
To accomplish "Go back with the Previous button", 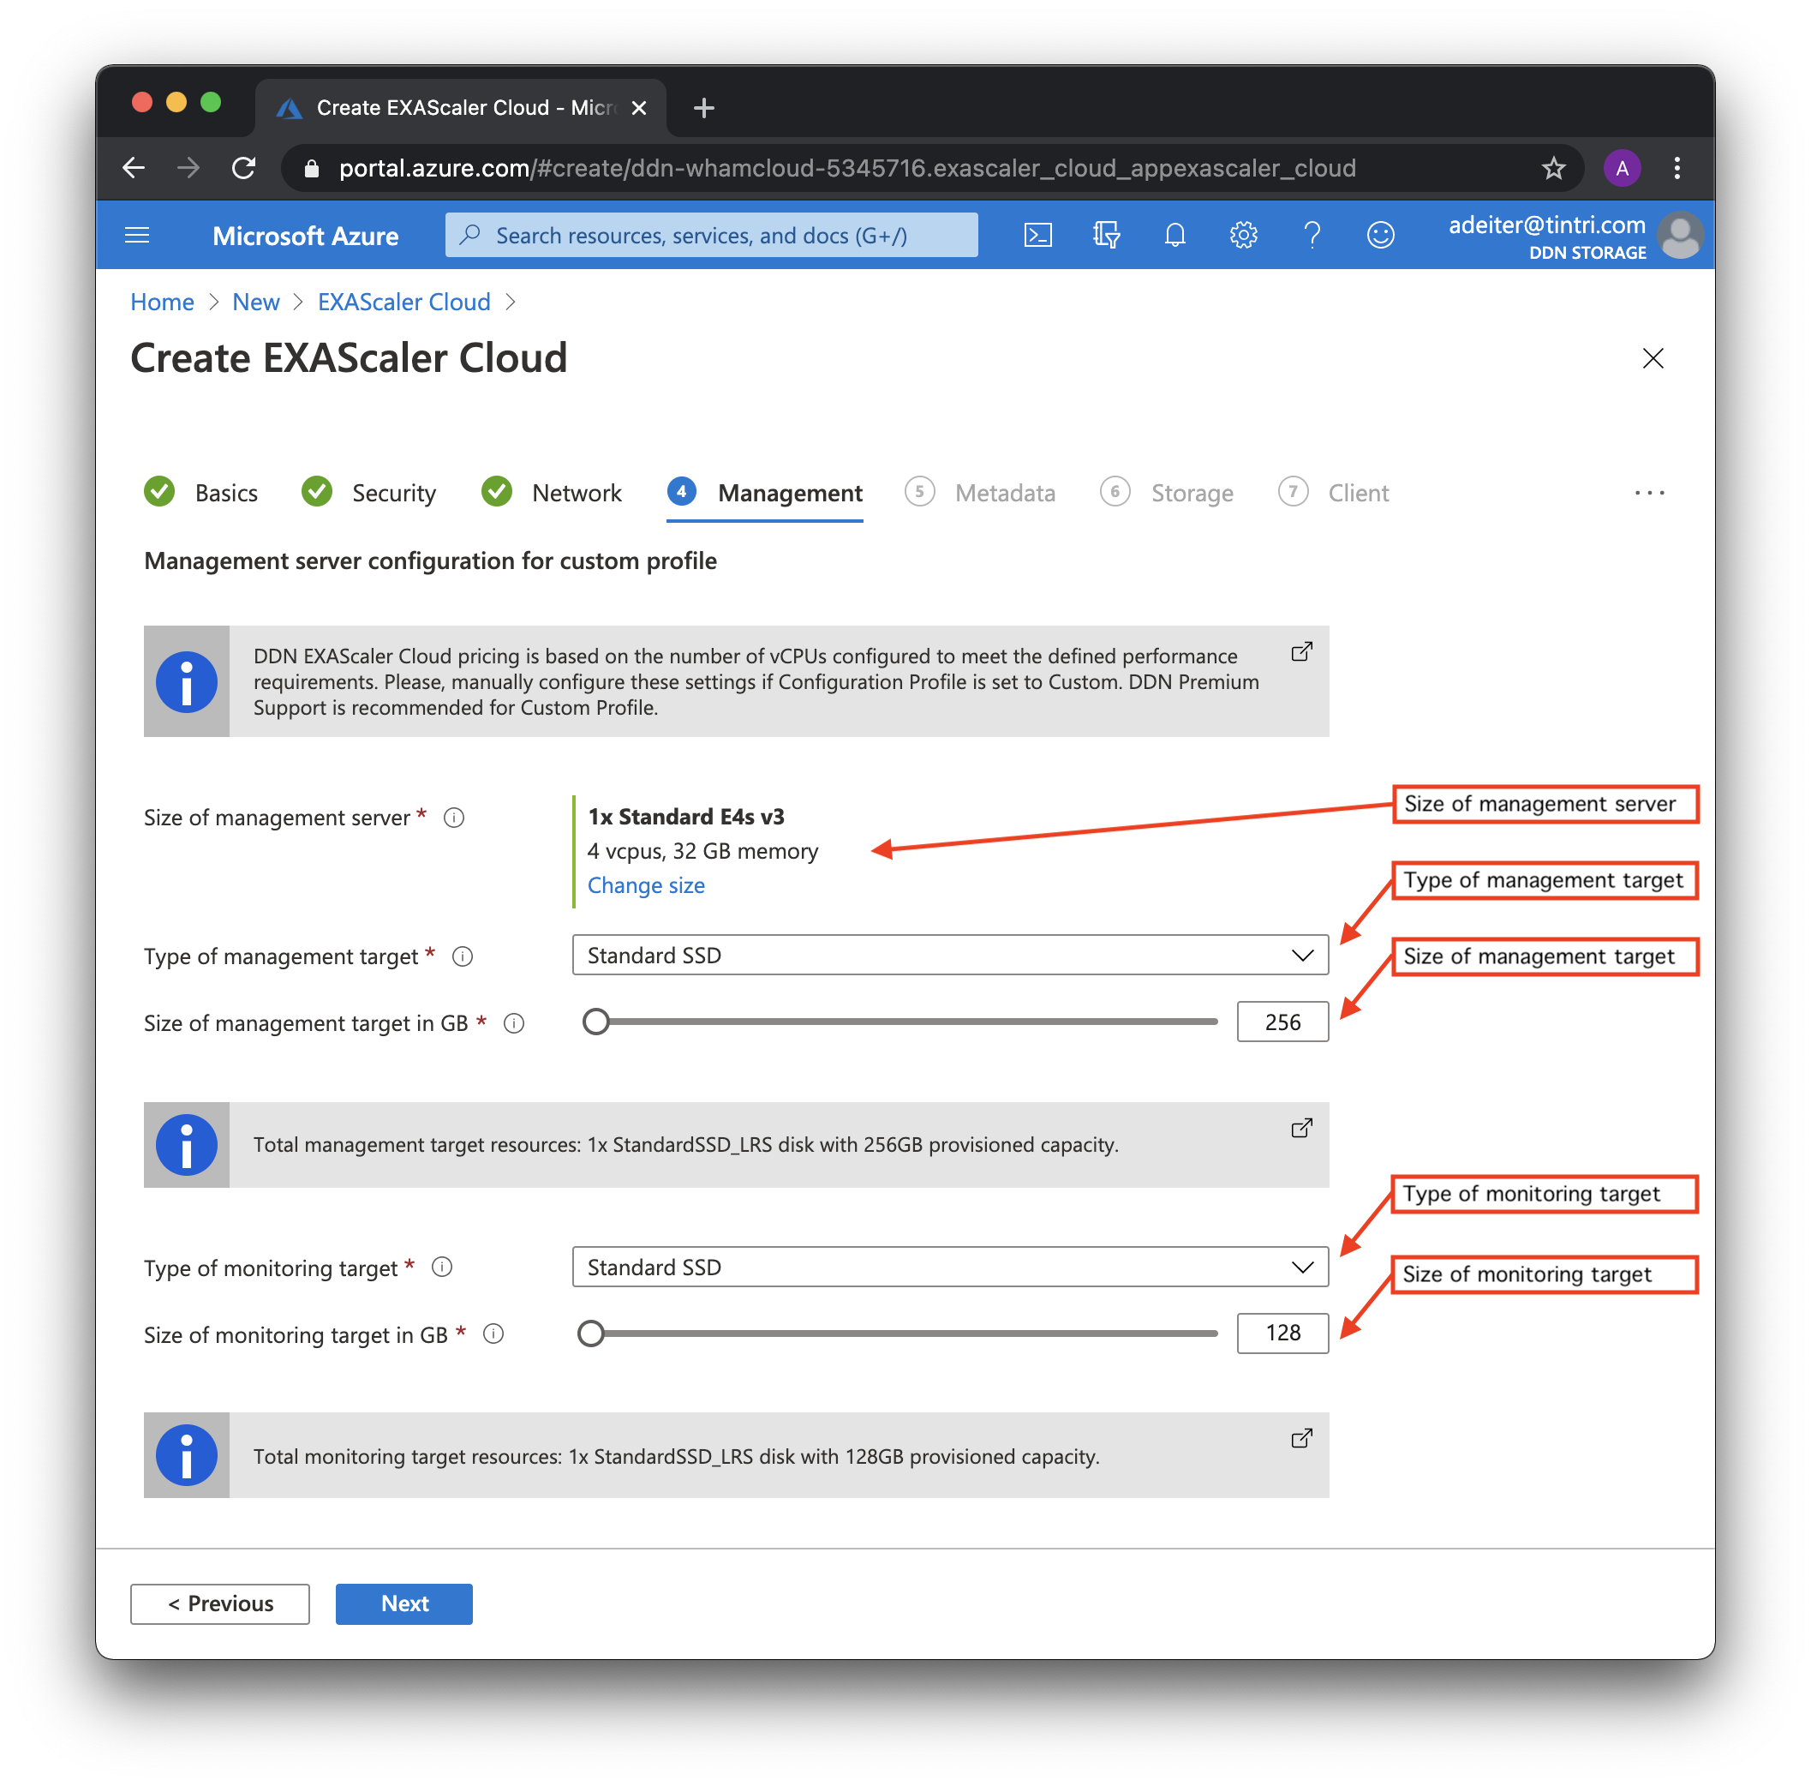I will 220,1603.
